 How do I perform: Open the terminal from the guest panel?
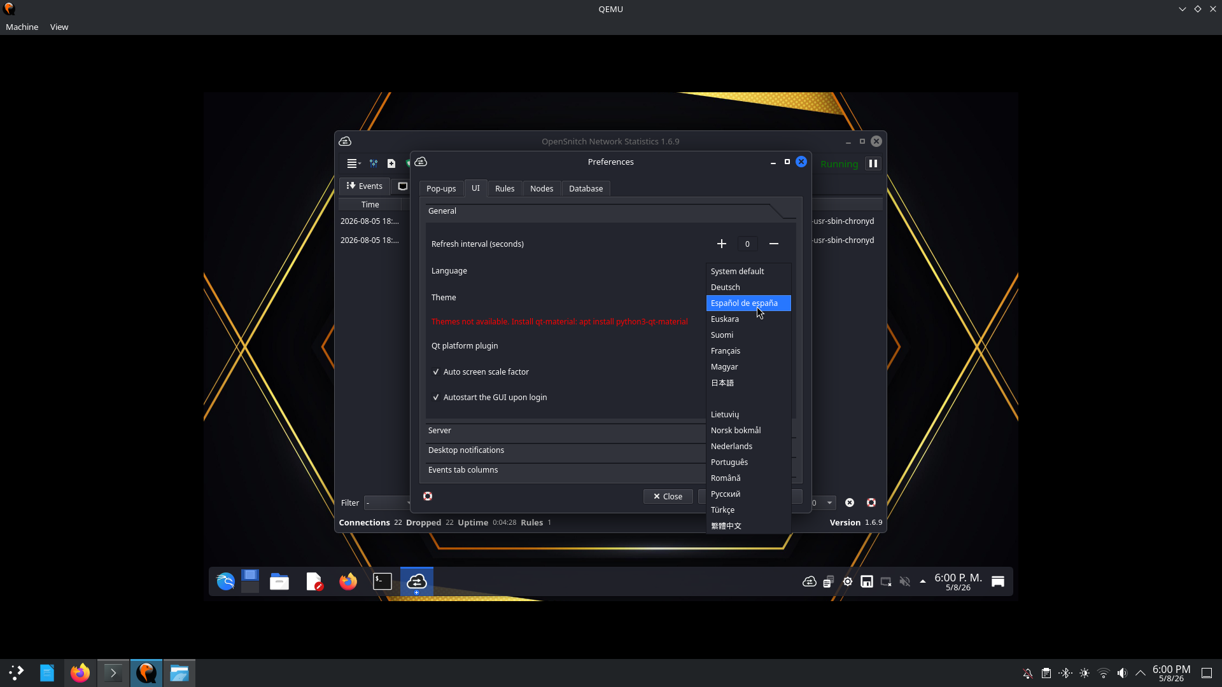click(x=383, y=581)
